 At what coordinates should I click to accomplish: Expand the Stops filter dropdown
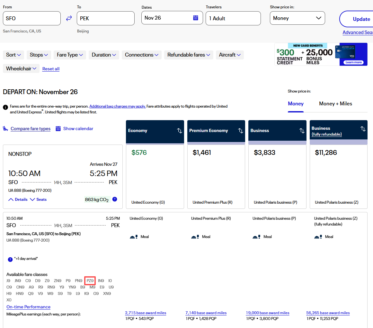coord(39,55)
